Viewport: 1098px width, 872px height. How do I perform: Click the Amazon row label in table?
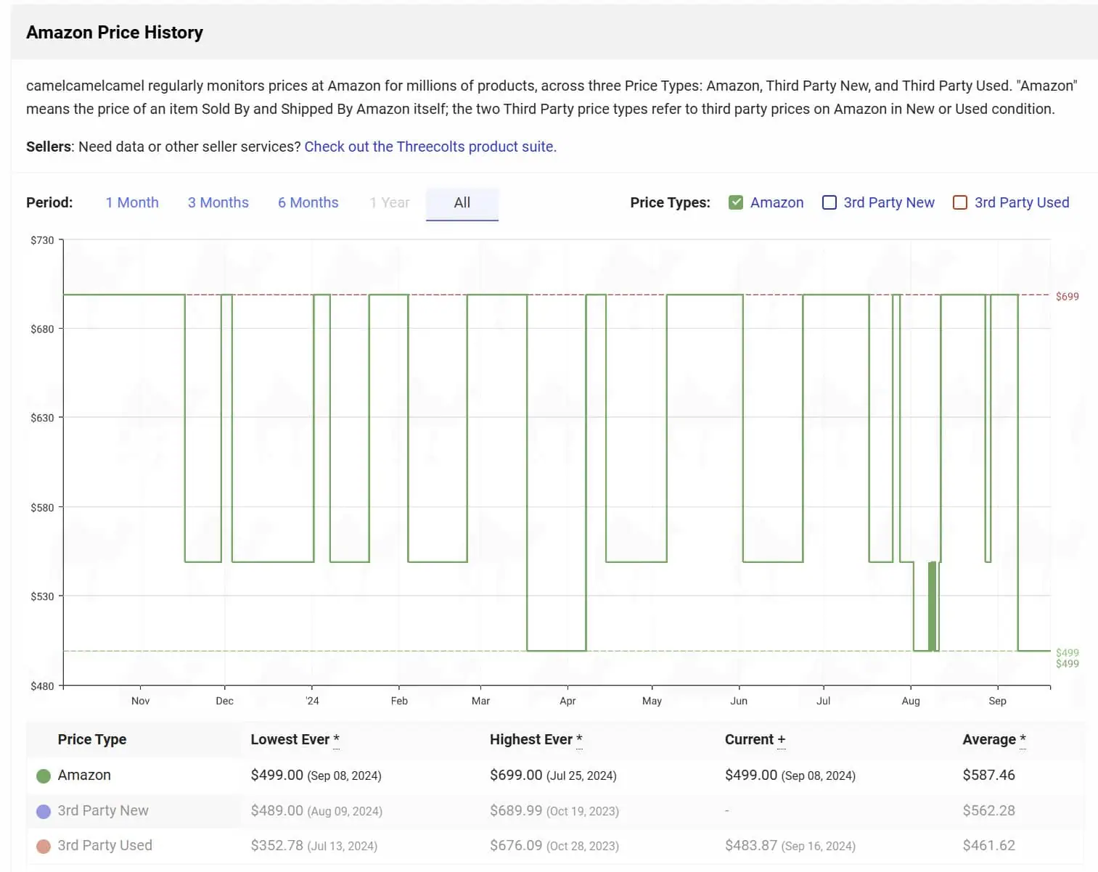tap(84, 775)
